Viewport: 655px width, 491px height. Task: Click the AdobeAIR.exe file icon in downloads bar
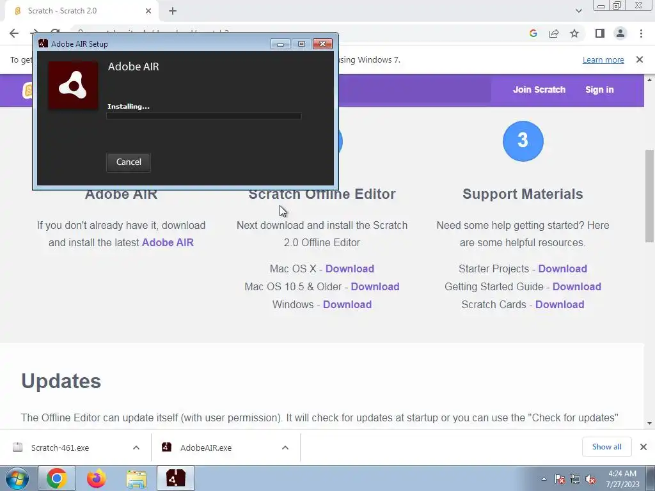166,447
